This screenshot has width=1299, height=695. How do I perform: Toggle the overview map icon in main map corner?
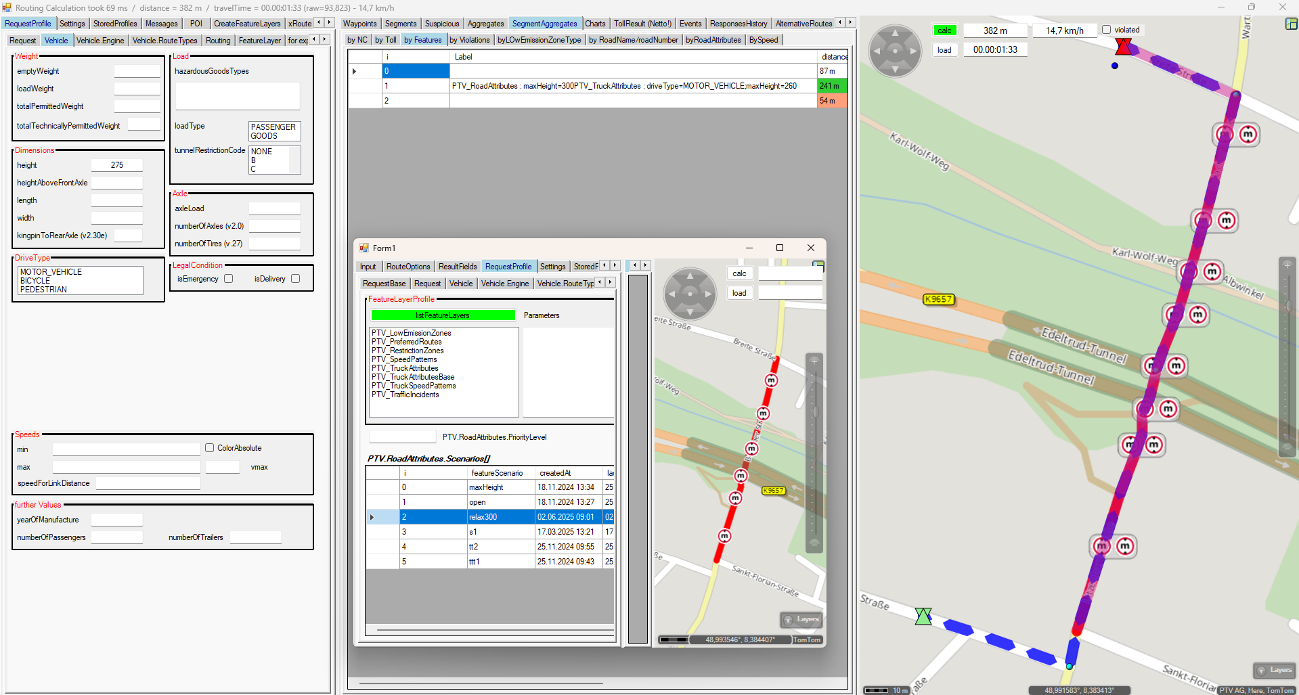pos(1291,24)
